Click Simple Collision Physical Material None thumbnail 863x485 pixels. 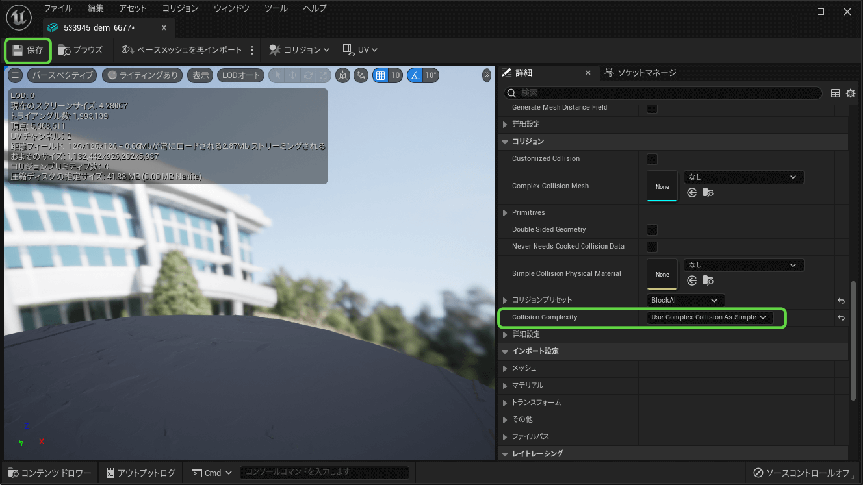click(x=662, y=274)
